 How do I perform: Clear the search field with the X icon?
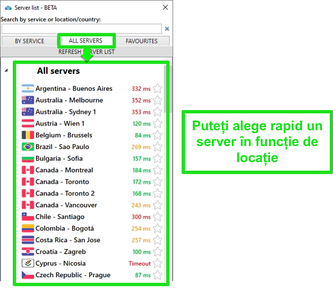tap(167, 29)
